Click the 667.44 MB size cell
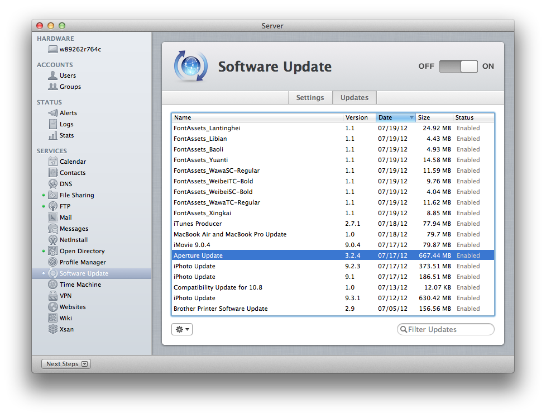The height and width of the screenshot is (417, 546). 435,255
